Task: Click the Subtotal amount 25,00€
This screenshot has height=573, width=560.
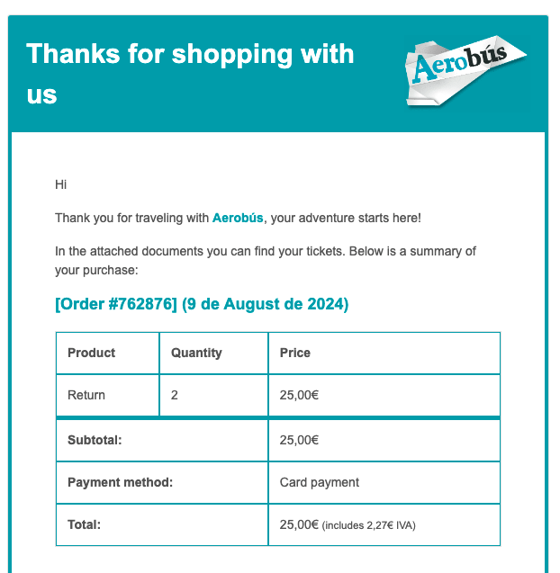Action: pos(299,440)
